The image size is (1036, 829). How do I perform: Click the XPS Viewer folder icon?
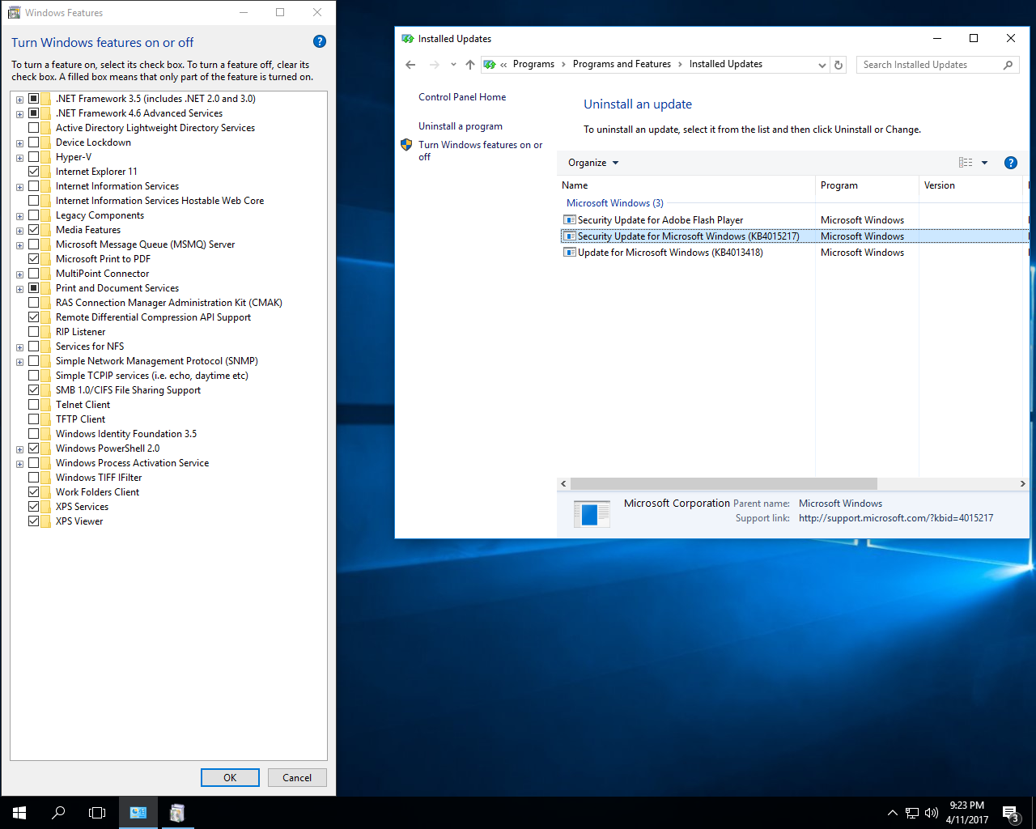[46, 521]
